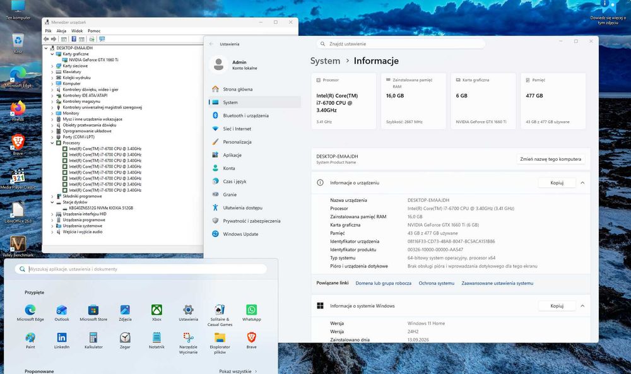Viewport: 631px width, 374px height.
Task: Open Solitaire & Casual Games
Action: (220, 315)
